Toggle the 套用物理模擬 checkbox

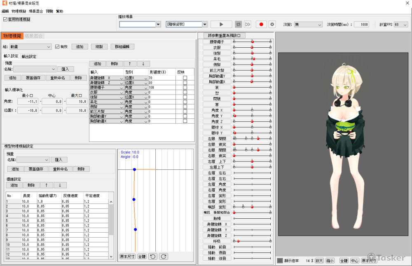click(5, 19)
